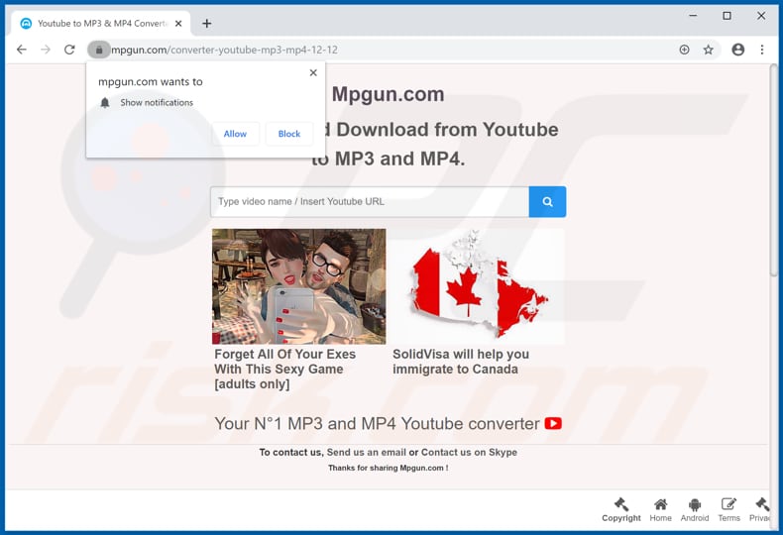This screenshot has height=535, width=783.
Task: Click the bell icon in notification prompt
Action: coord(105,103)
